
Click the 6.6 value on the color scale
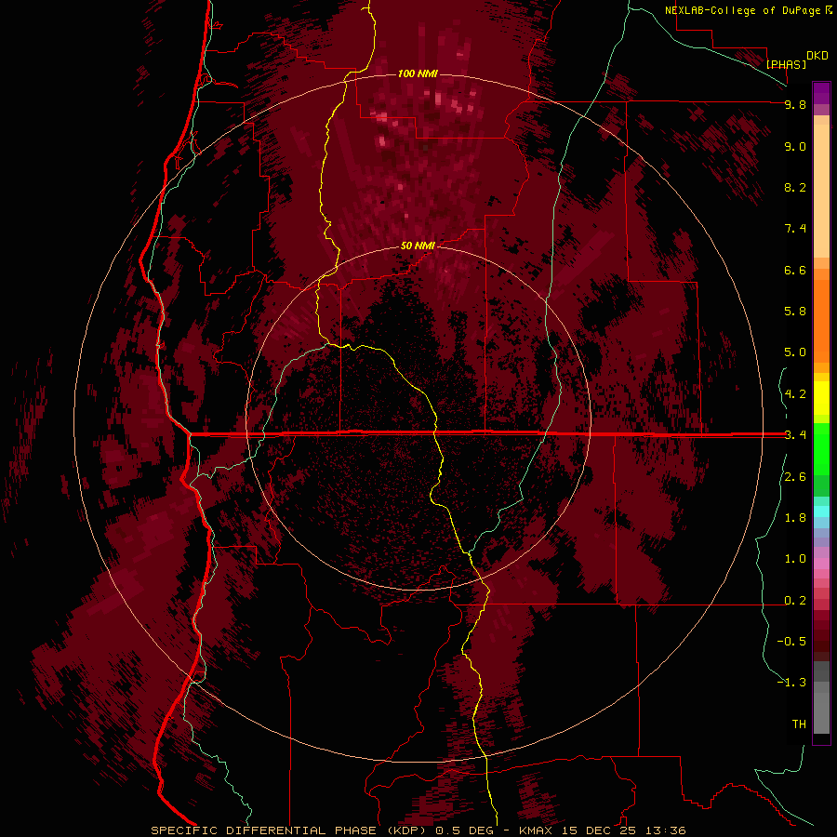795,270
